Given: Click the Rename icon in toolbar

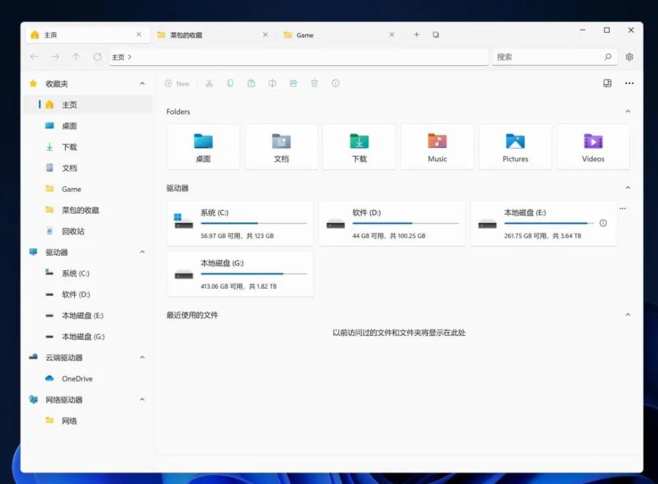Looking at the screenshot, I should tap(272, 84).
